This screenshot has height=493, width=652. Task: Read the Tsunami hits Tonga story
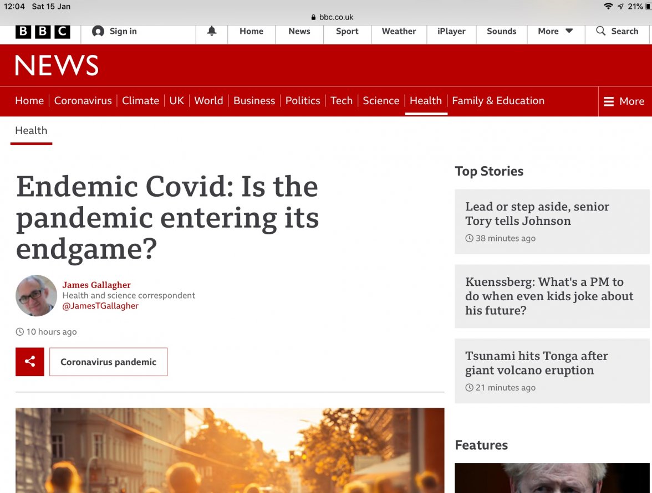pyautogui.click(x=536, y=363)
